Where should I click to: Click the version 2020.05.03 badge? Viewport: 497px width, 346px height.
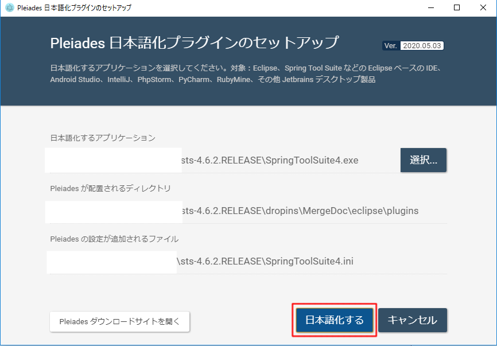(413, 46)
